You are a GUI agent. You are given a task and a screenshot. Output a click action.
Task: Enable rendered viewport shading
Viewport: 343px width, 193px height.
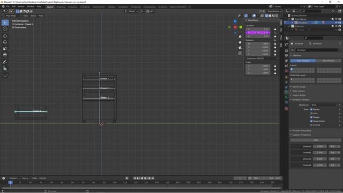point(277,16)
